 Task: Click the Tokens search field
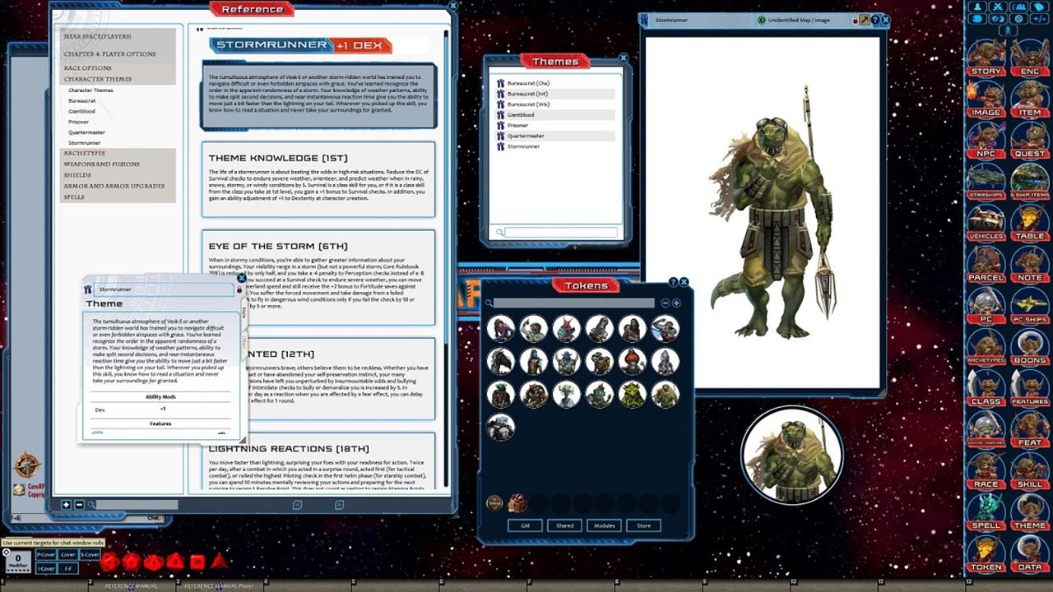(576, 303)
